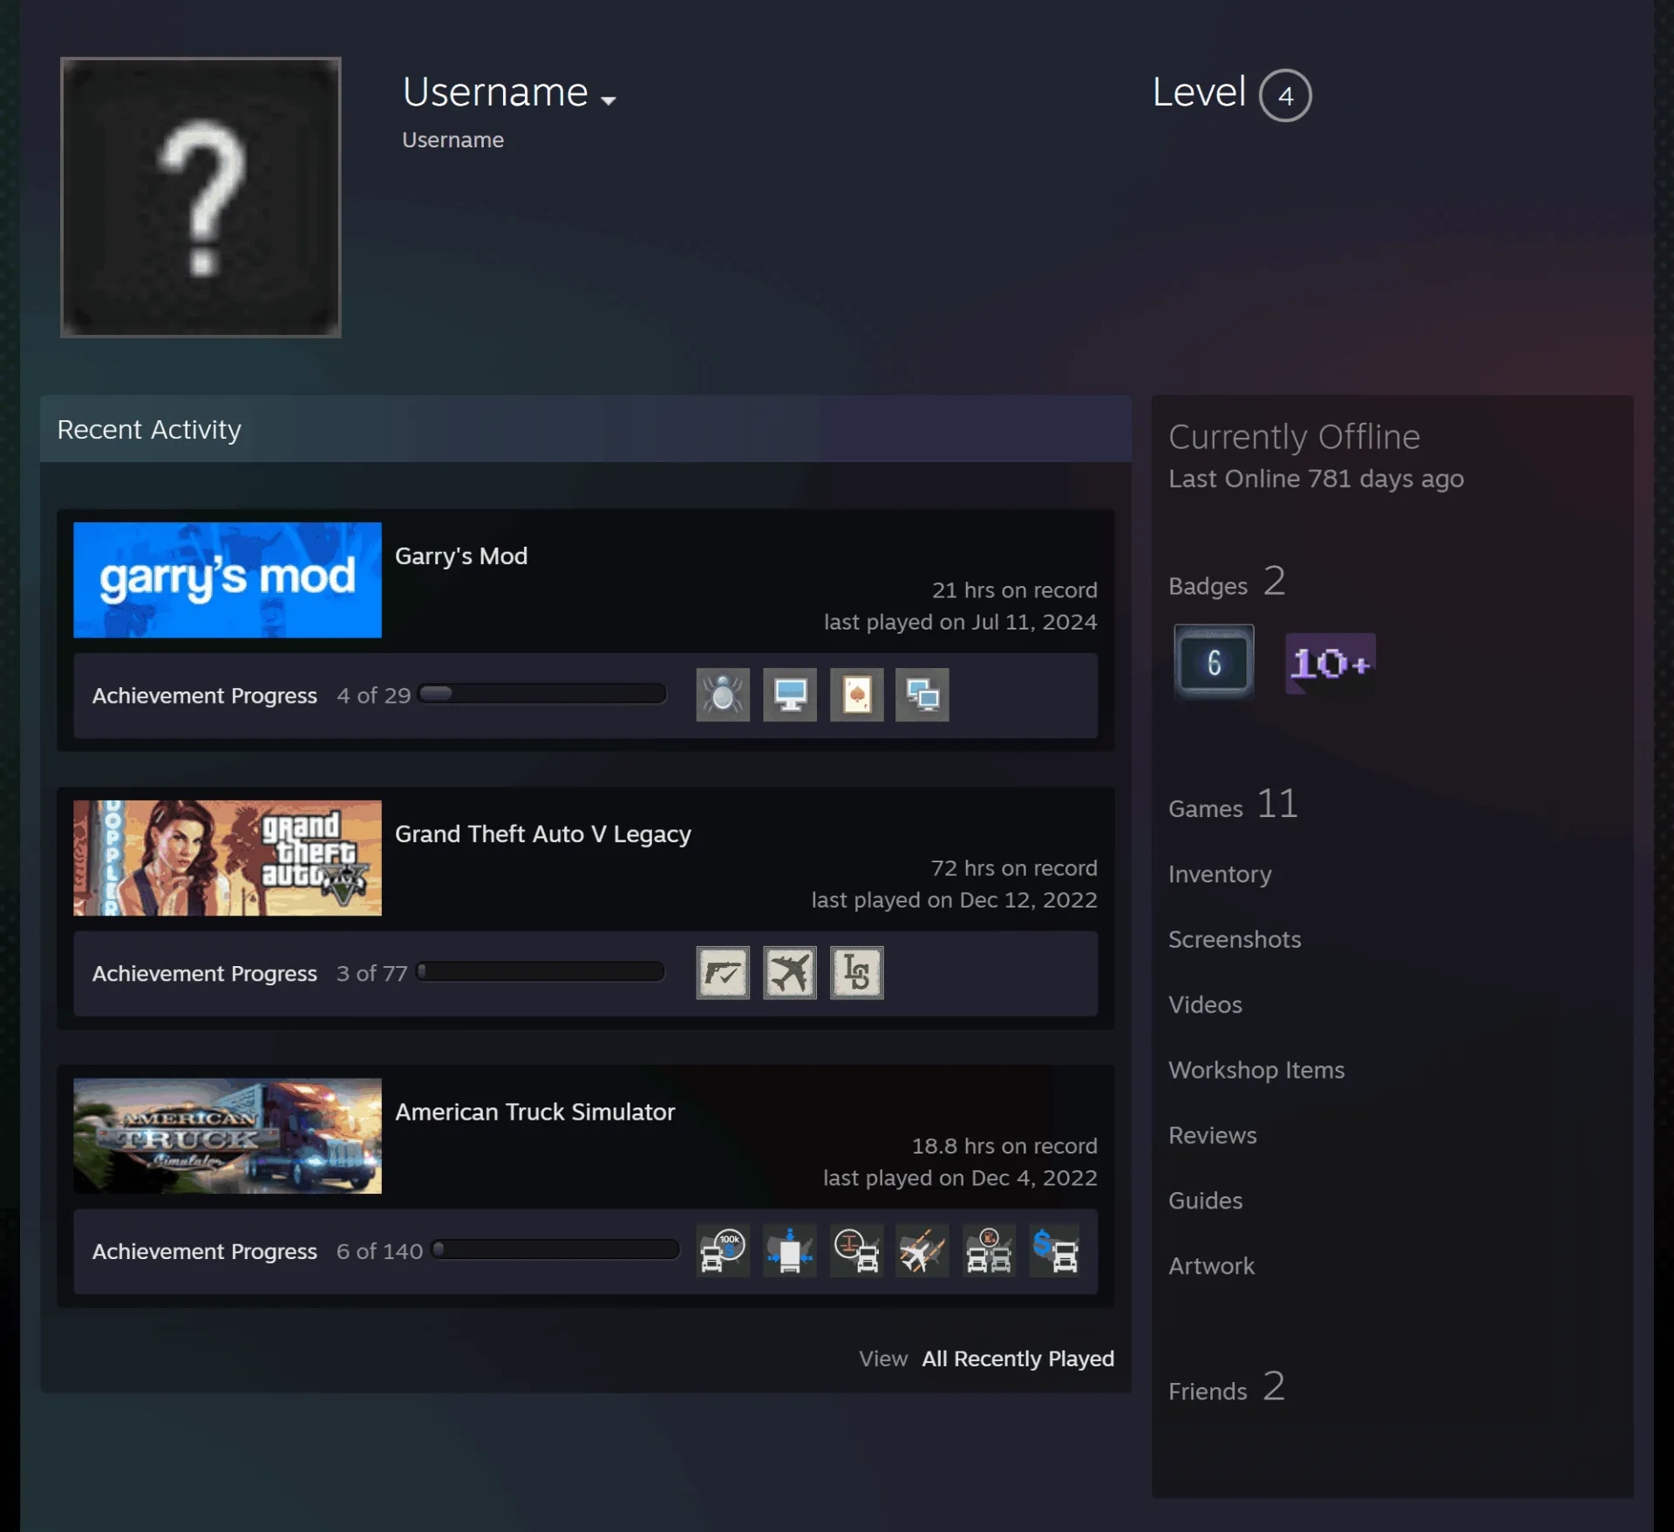Open the Videos page
Image resolution: width=1674 pixels, height=1532 pixels.
click(x=1205, y=1004)
